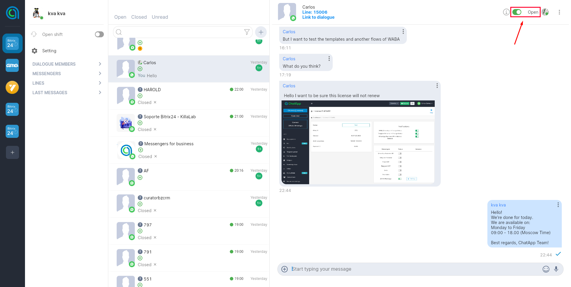Click the microphone voice message icon
Viewport: 571px width, 287px height.
click(556, 269)
